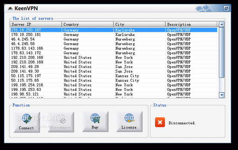Click the Disconnect button
The image size is (238, 150).
click(61, 122)
